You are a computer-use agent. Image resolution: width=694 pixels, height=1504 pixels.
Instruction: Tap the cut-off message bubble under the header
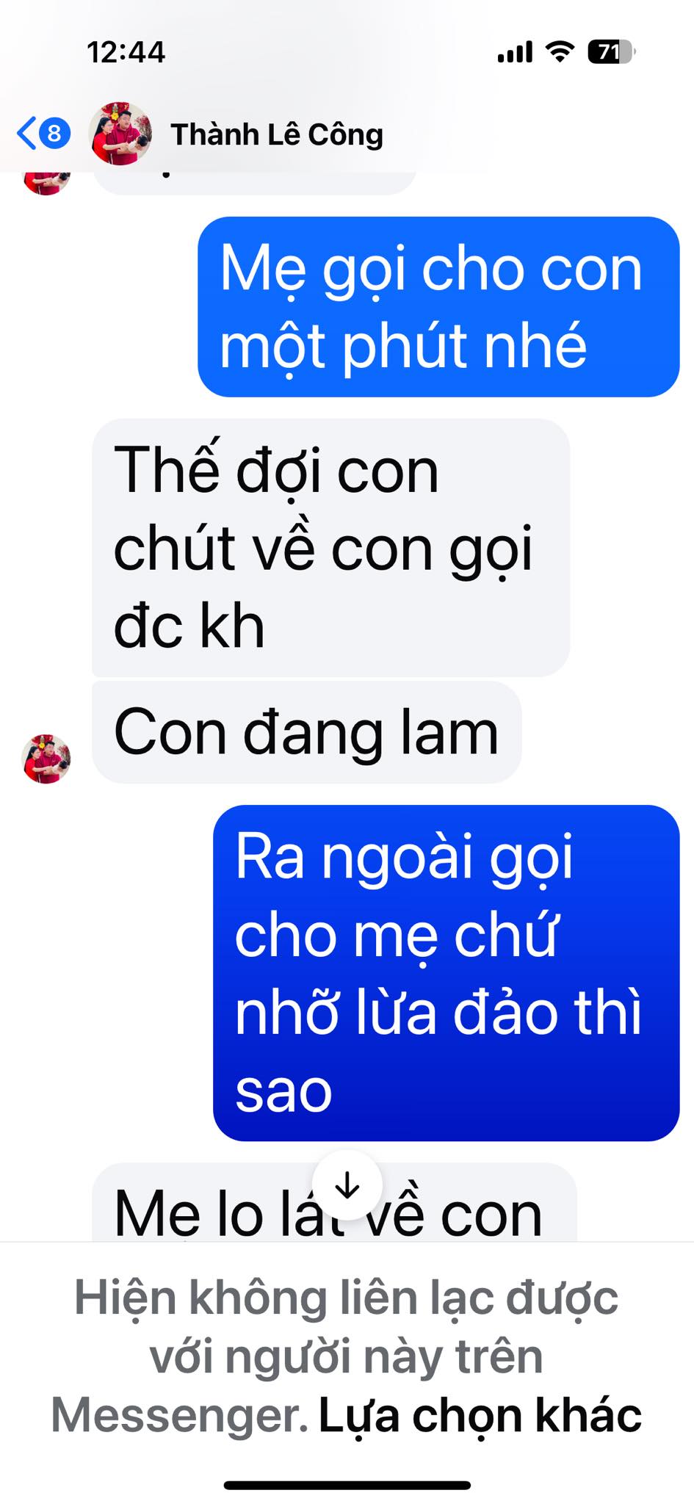pos(254,183)
